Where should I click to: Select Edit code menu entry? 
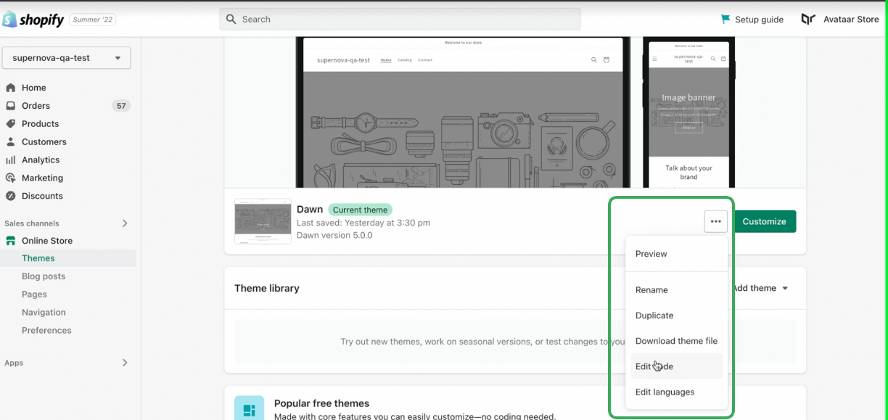click(676, 366)
